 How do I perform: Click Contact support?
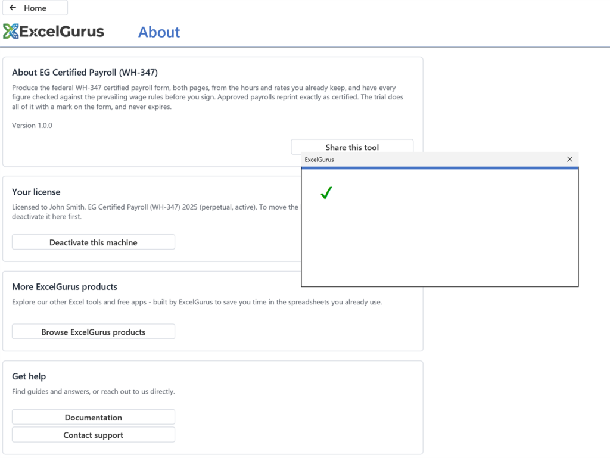pyautogui.click(x=94, y=435)
